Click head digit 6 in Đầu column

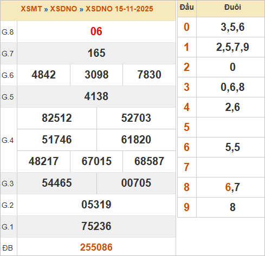pos(186,147)
